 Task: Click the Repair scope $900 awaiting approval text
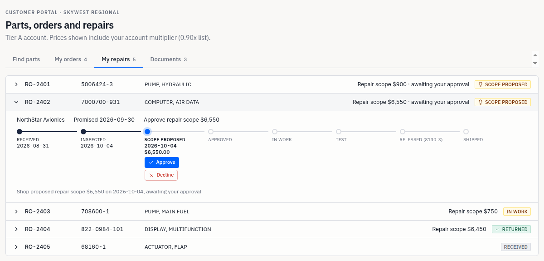coord(413,84)
